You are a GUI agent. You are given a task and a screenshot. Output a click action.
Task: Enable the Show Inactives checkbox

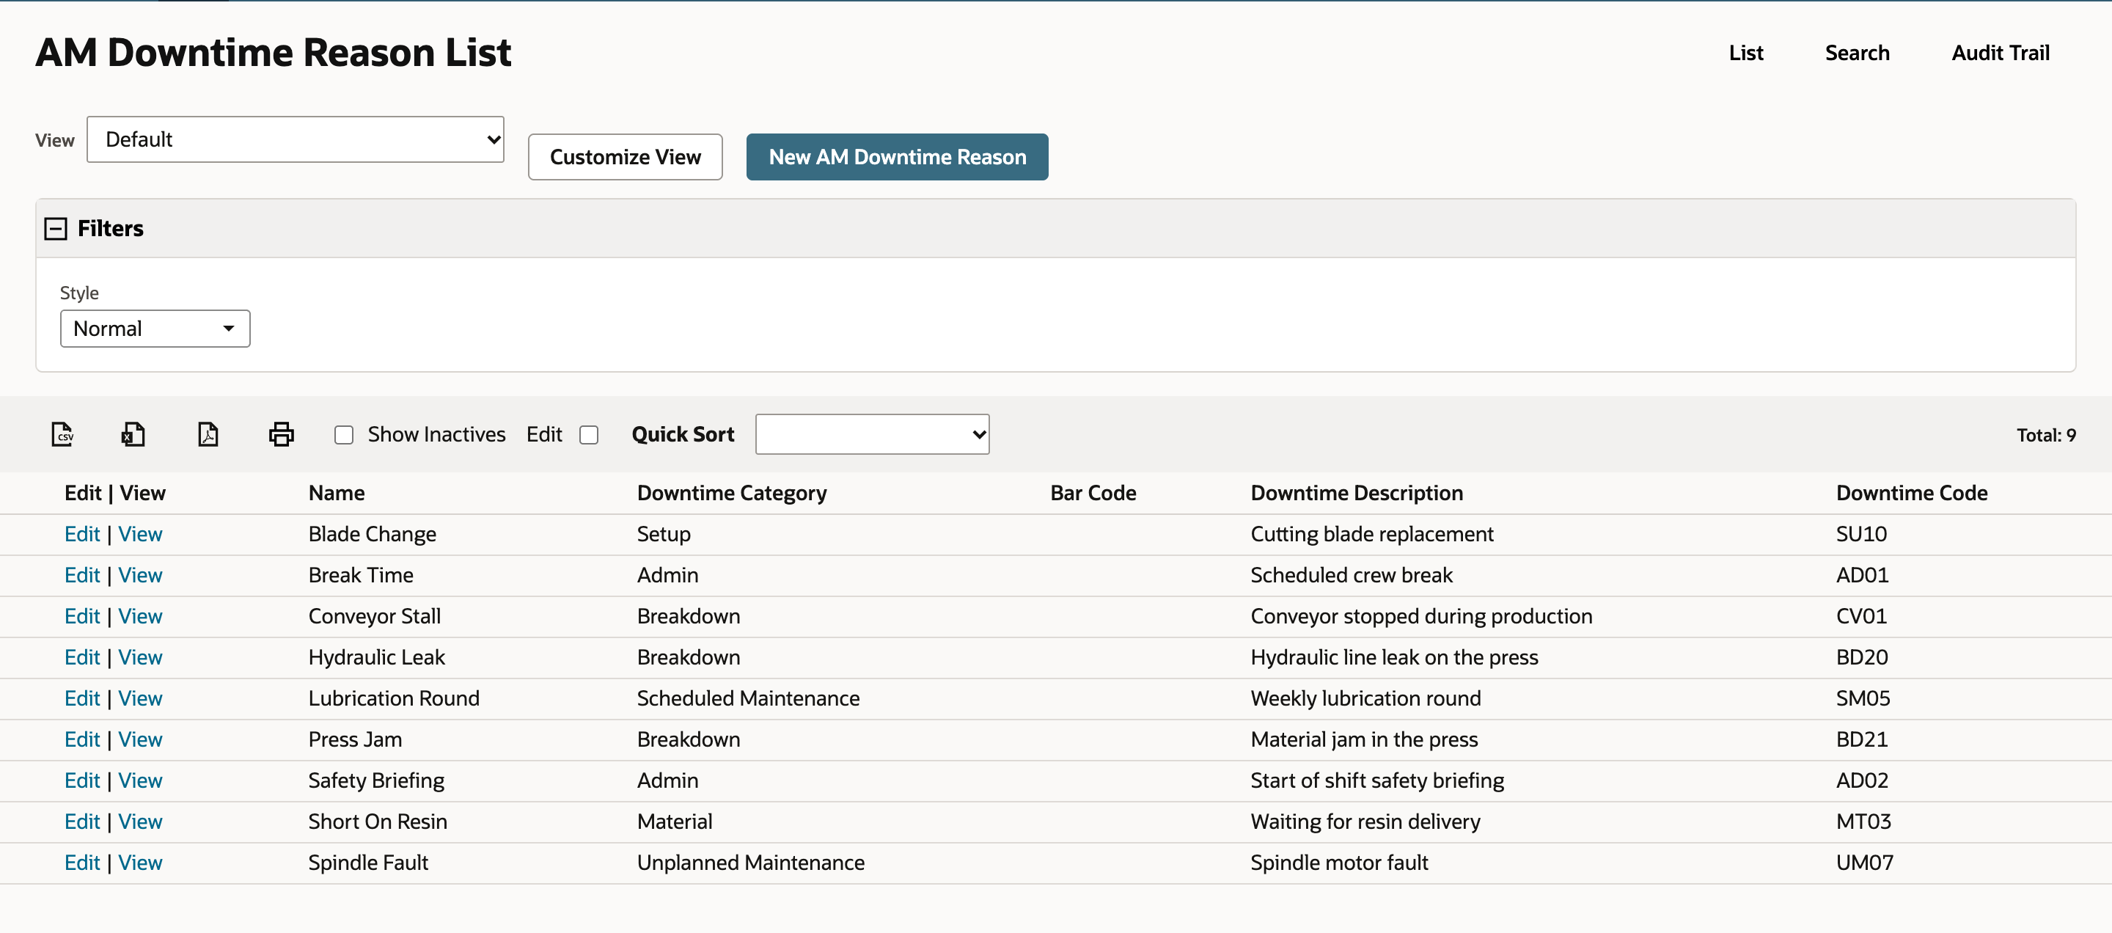click(343, 434)
